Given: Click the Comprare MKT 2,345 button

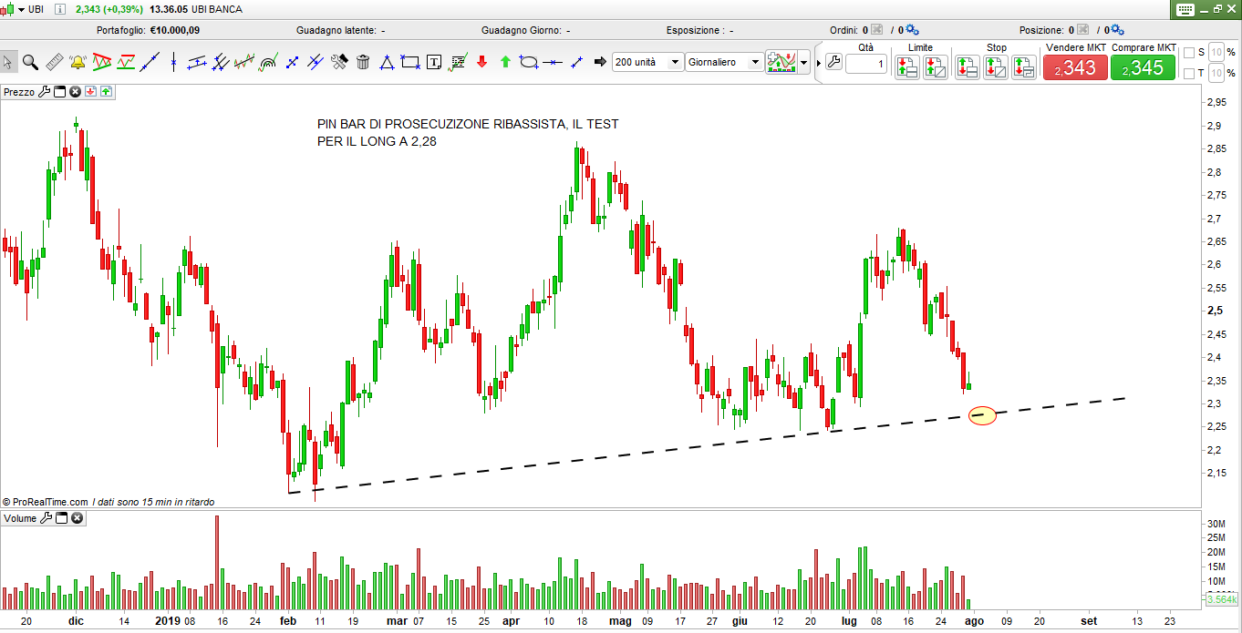Looking at the screenshot, I should point(1143,67).
